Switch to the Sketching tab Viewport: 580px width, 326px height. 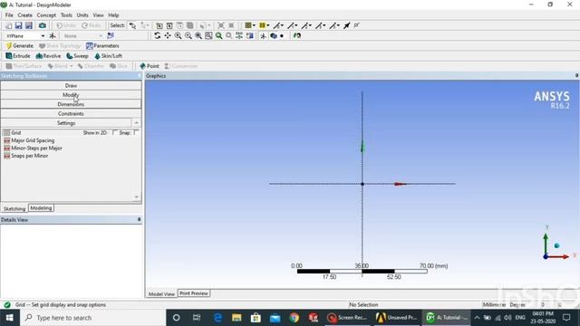14,209
